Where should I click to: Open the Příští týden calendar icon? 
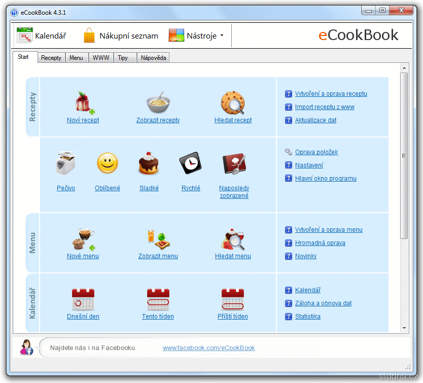point(232,299)
